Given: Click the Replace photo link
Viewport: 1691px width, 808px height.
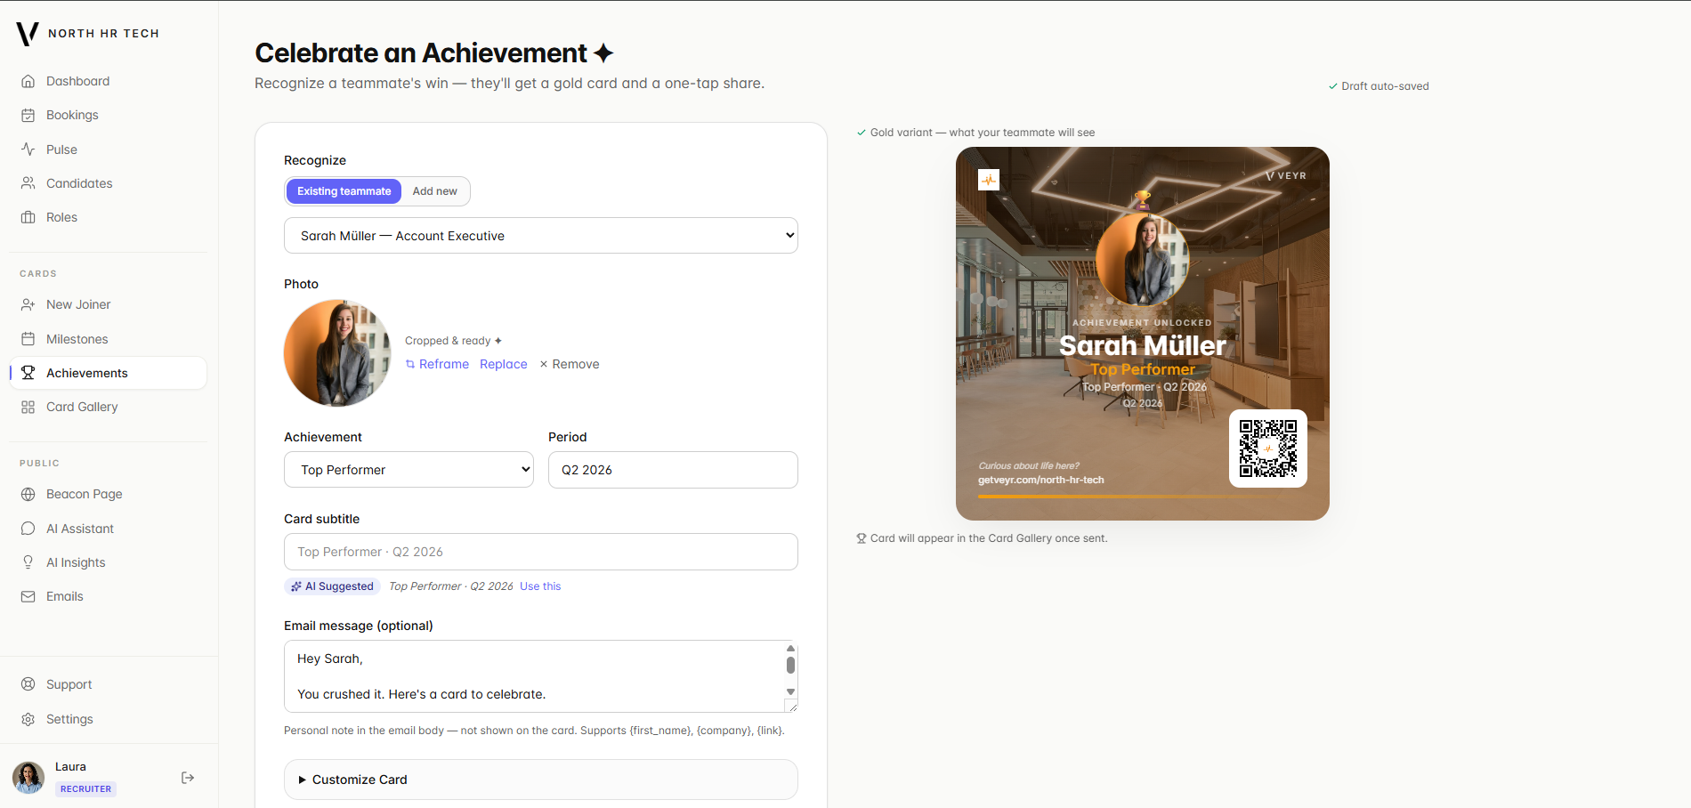Looking at the screenshot, I should tap(503, 364).
